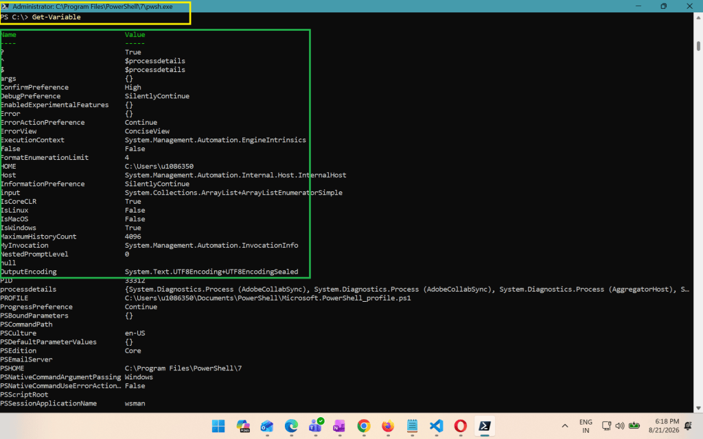Click the battery status tray icon

[x=634, y=426]
